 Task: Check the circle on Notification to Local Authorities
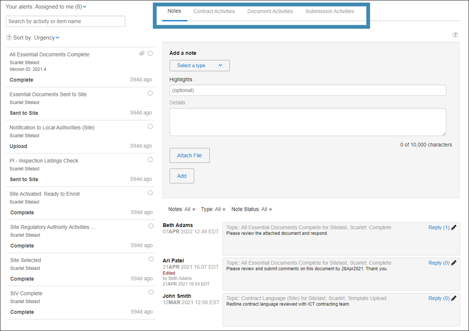pyautogui.click(x=150, y=126)
